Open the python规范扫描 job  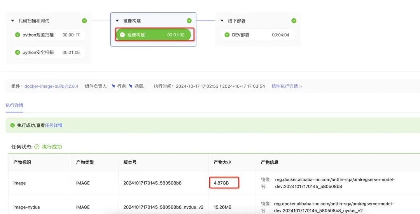pyautogui.click(x=49, y=35)
